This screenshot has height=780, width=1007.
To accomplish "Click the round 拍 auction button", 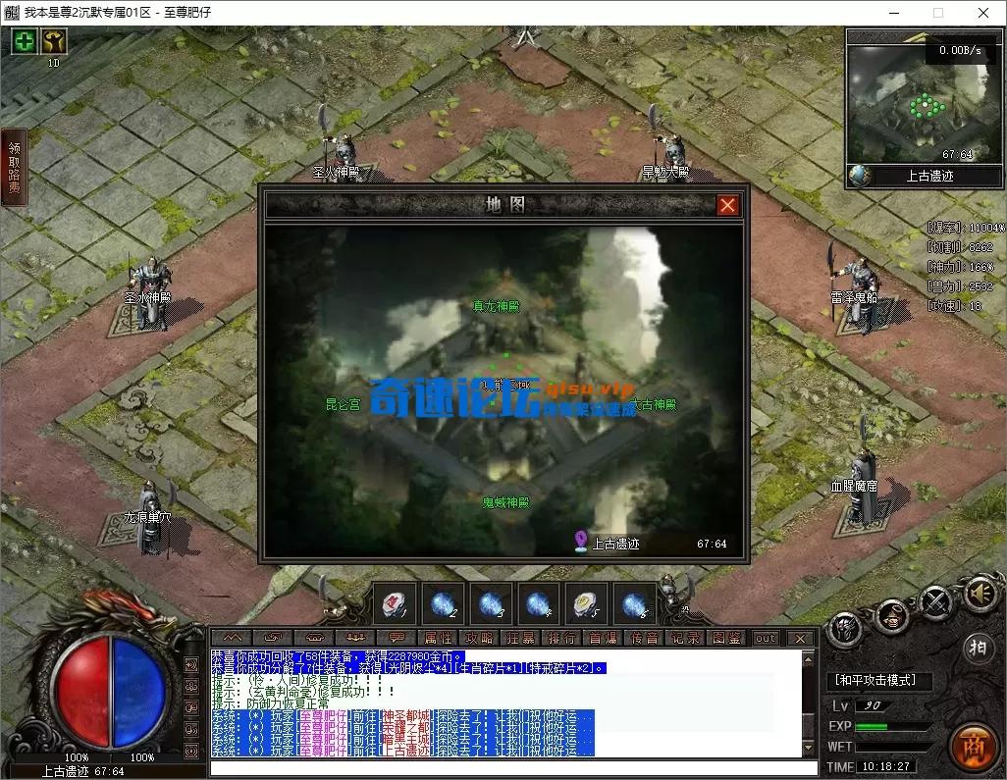I will pyautogui.click(x=979, y=648).
